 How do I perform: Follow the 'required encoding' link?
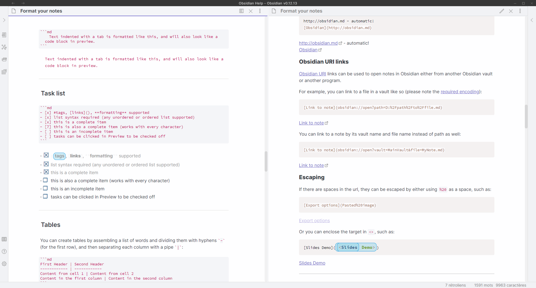coord(460,92)
